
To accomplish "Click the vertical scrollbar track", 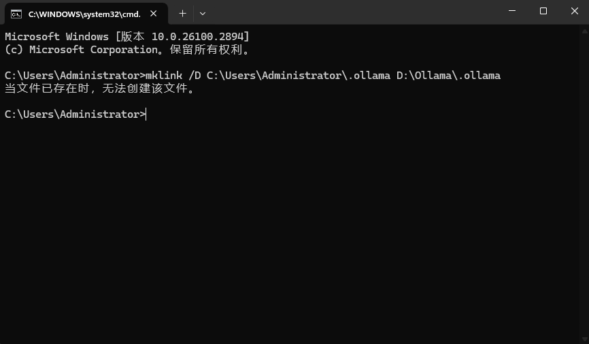I will pos(584,185).
